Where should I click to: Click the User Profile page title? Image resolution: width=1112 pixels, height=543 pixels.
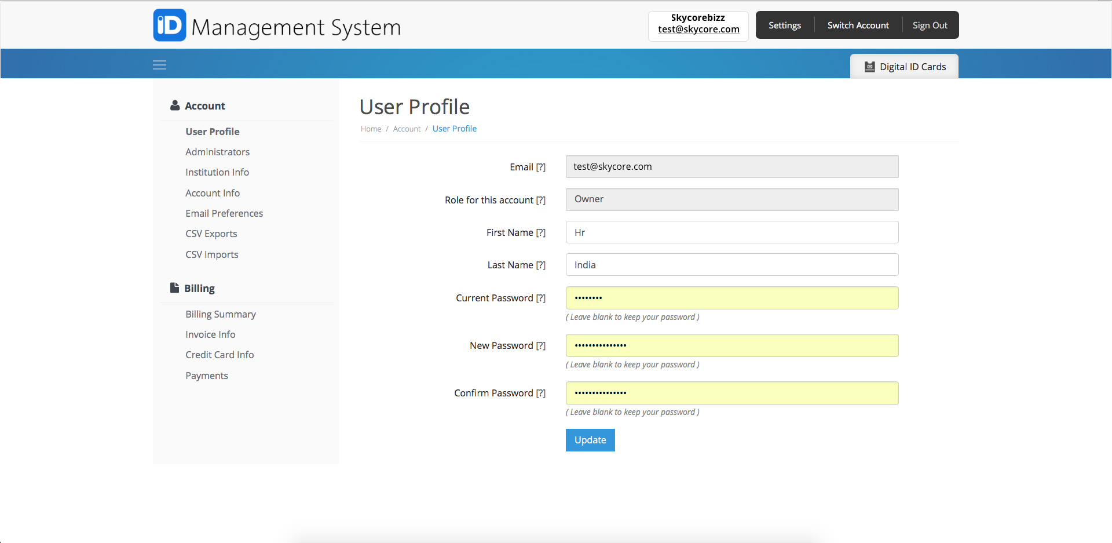pyautogui.click(x=415, y=107)
